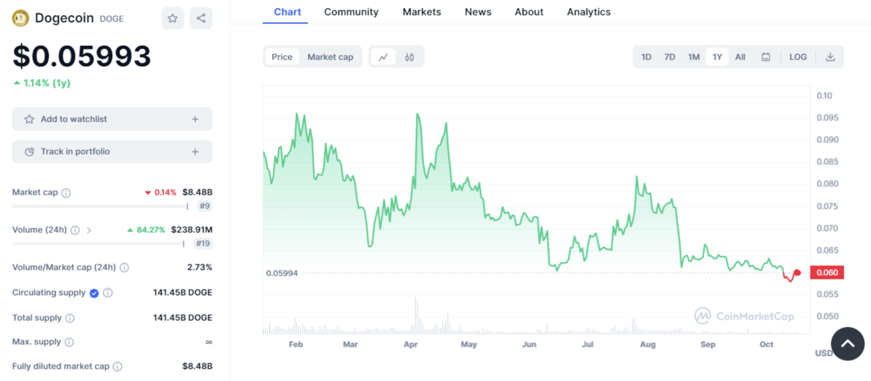Click the scroll-to-top arrow button

pos(848,343)
